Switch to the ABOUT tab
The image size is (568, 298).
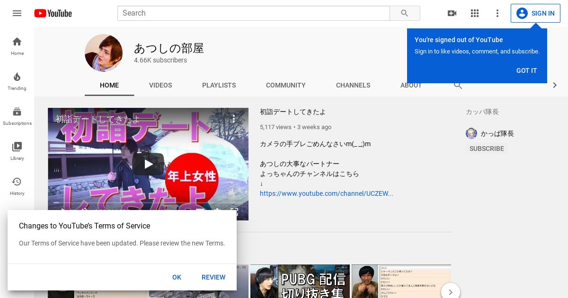tap(411, 86)
